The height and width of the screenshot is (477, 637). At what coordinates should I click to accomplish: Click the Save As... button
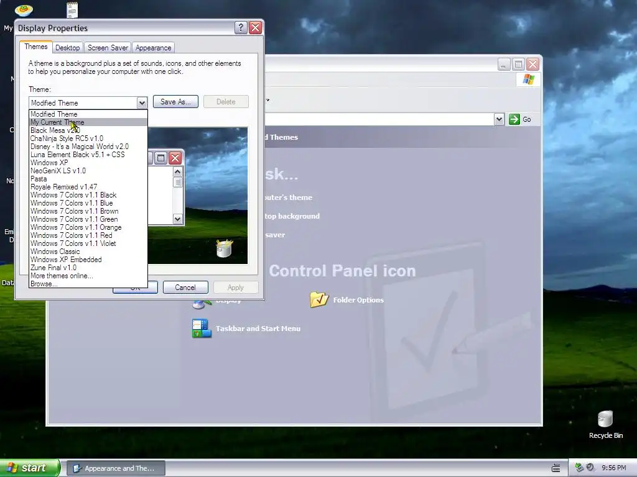click(x=175, y=102)
